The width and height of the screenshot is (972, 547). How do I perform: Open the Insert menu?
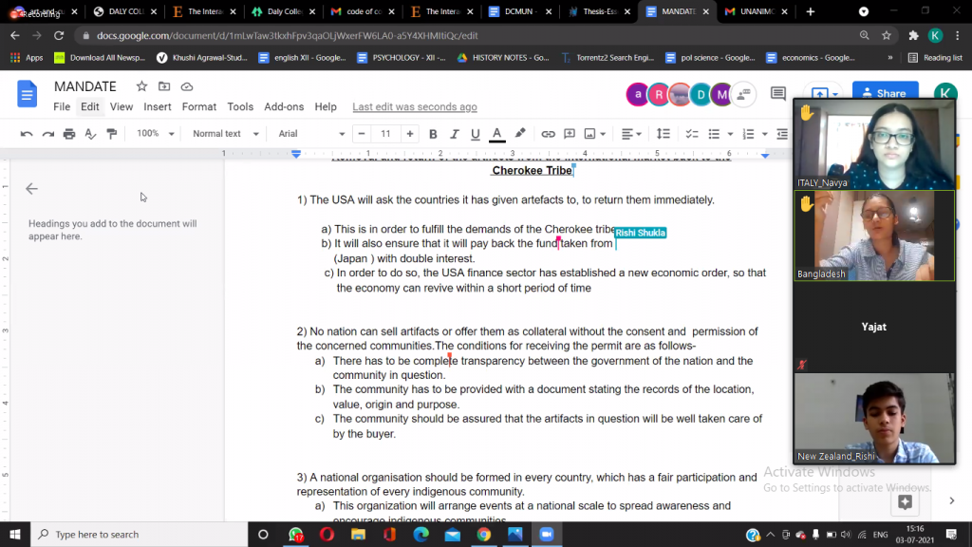158,106
